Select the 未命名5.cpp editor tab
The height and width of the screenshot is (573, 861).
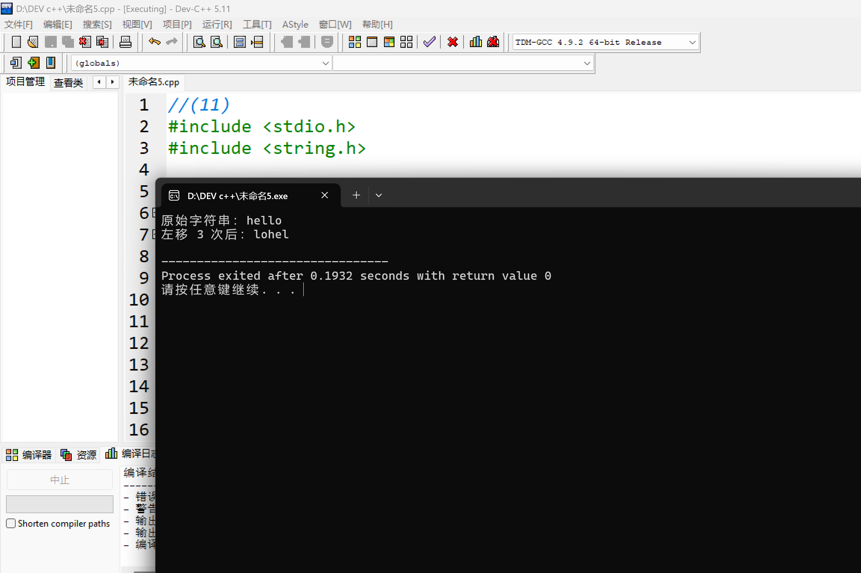click(x=154, y=82)
